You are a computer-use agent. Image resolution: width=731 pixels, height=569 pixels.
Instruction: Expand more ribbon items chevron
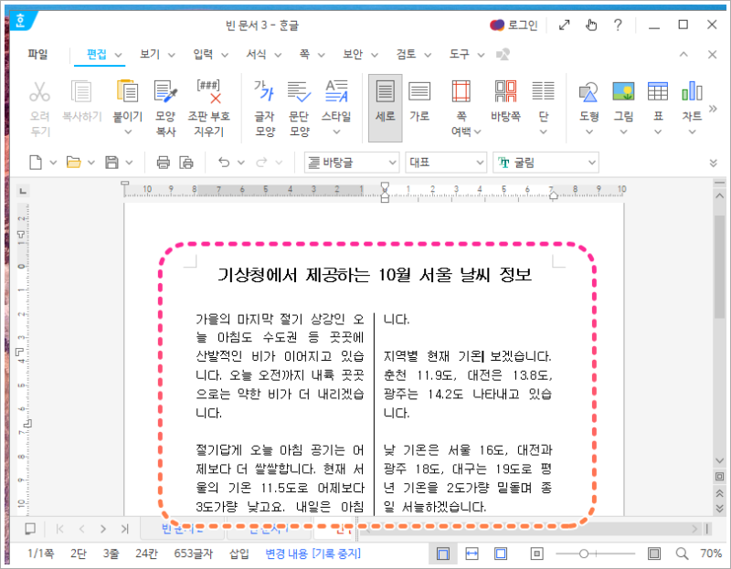click(713, 109)
